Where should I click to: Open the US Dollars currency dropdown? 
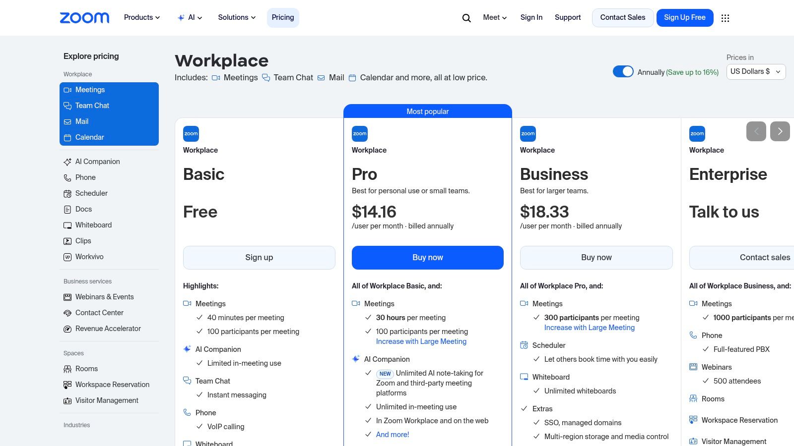[x=756, y=71]
